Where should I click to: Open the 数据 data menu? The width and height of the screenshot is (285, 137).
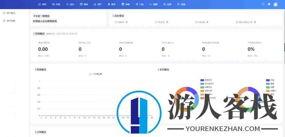coord(154,4)
